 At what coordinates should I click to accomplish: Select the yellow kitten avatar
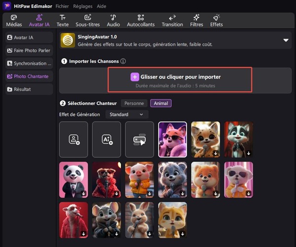point(173,220)
